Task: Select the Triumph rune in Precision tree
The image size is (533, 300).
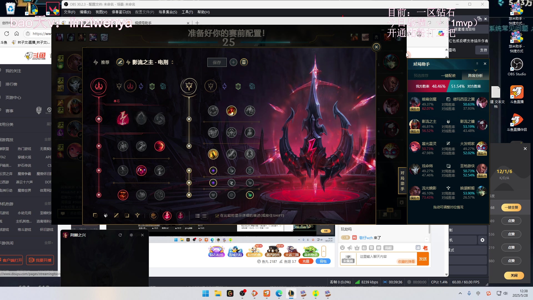Action: pos(232,111)
